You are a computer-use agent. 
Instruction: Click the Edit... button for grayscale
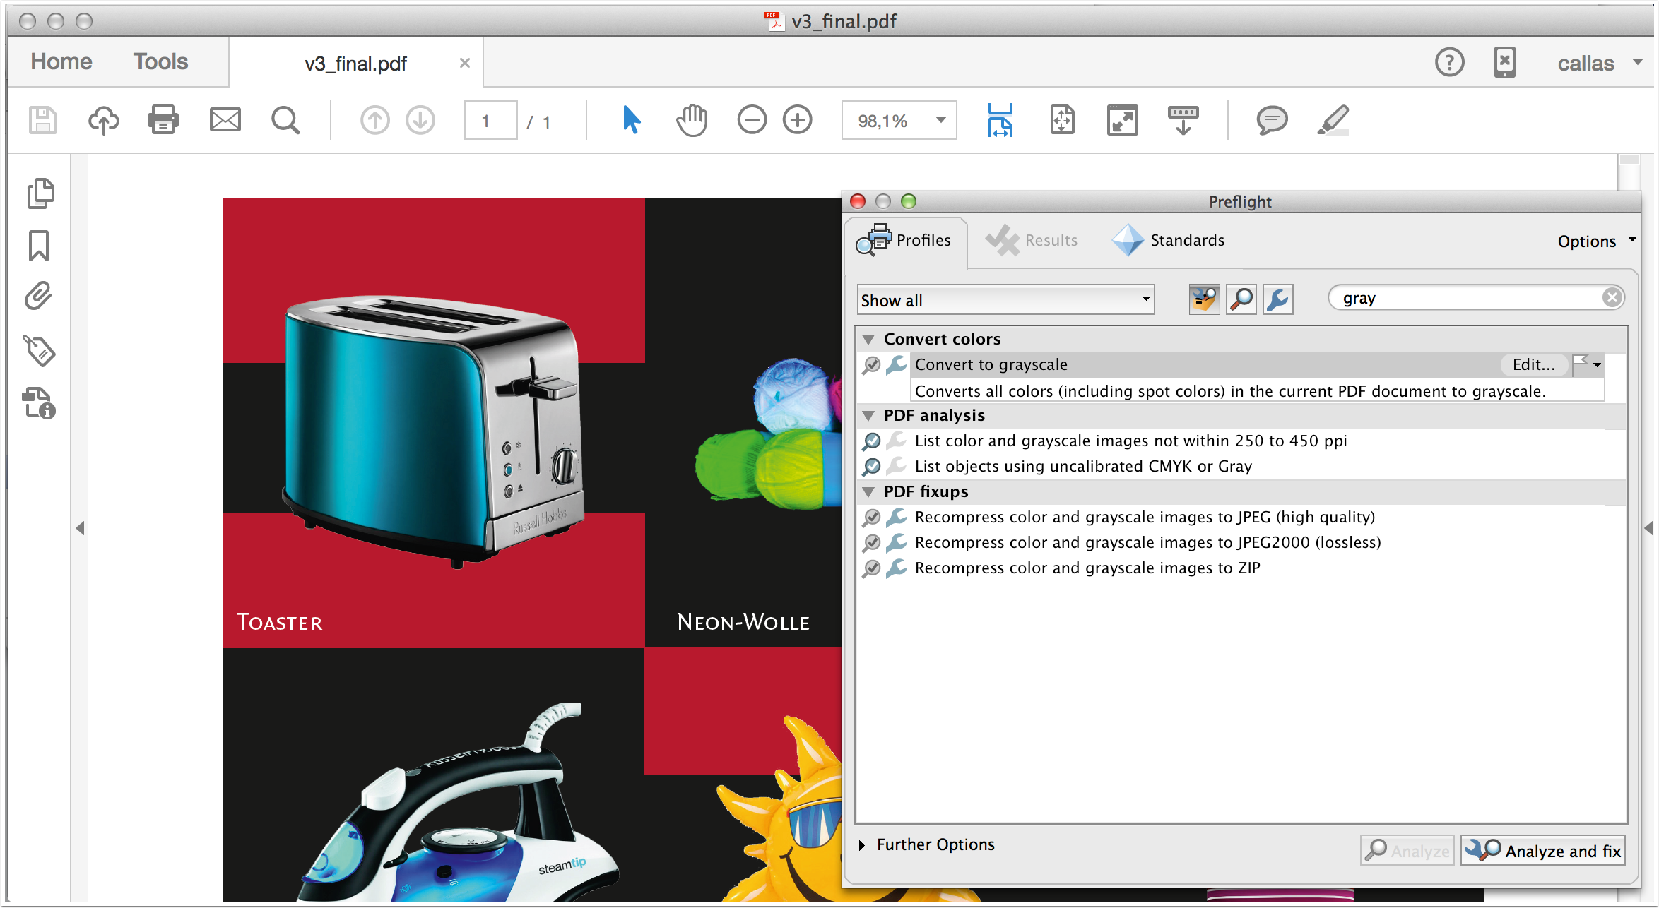click(x=1533, y=365)
